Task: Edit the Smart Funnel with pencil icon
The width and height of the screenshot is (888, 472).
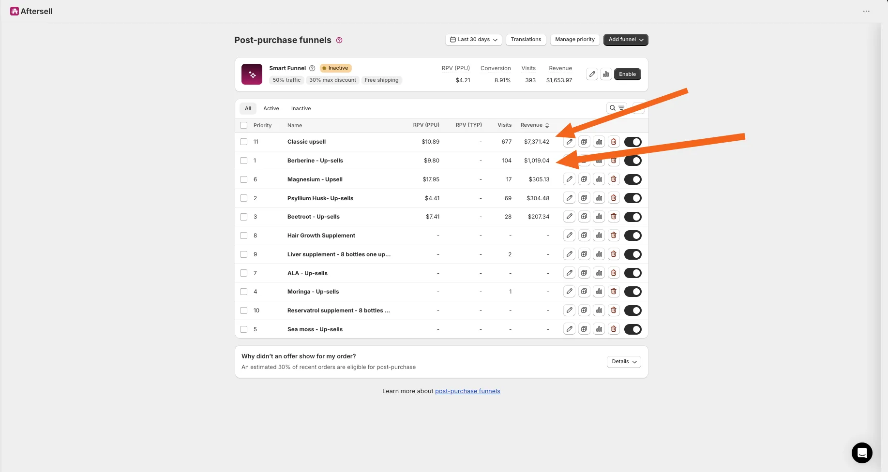Action: coord(592,74)
